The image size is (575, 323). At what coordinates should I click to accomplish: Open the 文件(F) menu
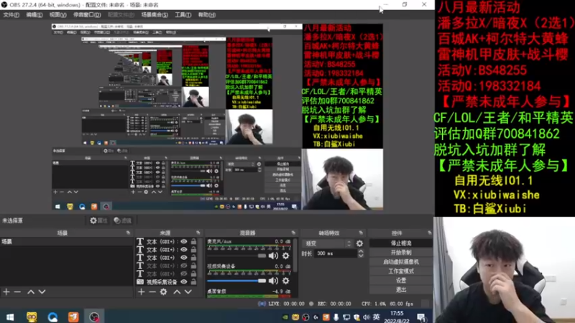point(11,15)
